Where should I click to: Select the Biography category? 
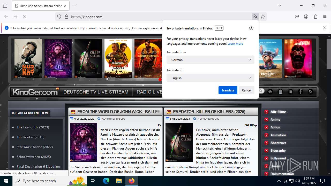click(x=278, y=151)
